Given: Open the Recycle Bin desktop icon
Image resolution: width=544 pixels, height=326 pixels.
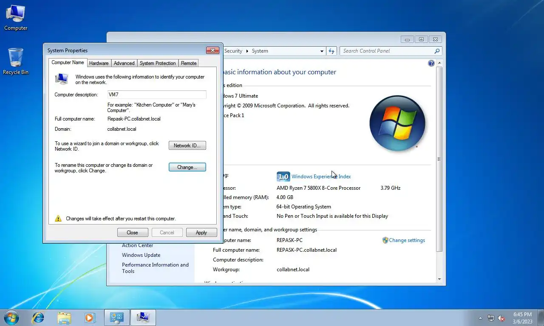Looking at the screenshot, I should [16, 62].
